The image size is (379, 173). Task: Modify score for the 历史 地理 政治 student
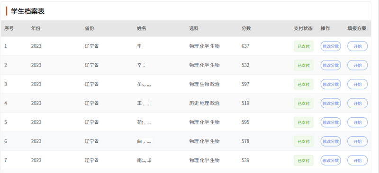pos(331,103)
